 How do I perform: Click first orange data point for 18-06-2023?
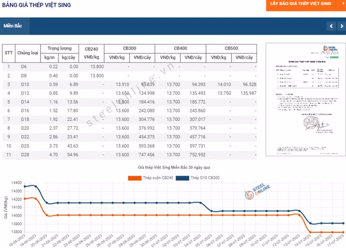[x=25, y=199]
